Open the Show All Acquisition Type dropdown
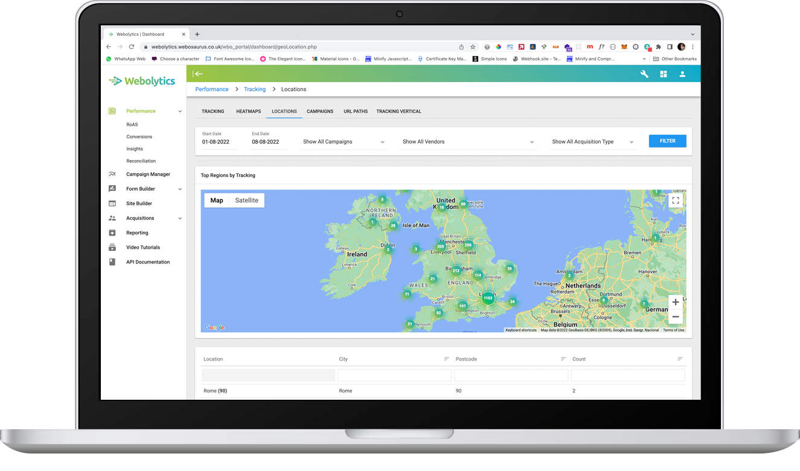This screenshot has height=471, width=800. point(592,141)
